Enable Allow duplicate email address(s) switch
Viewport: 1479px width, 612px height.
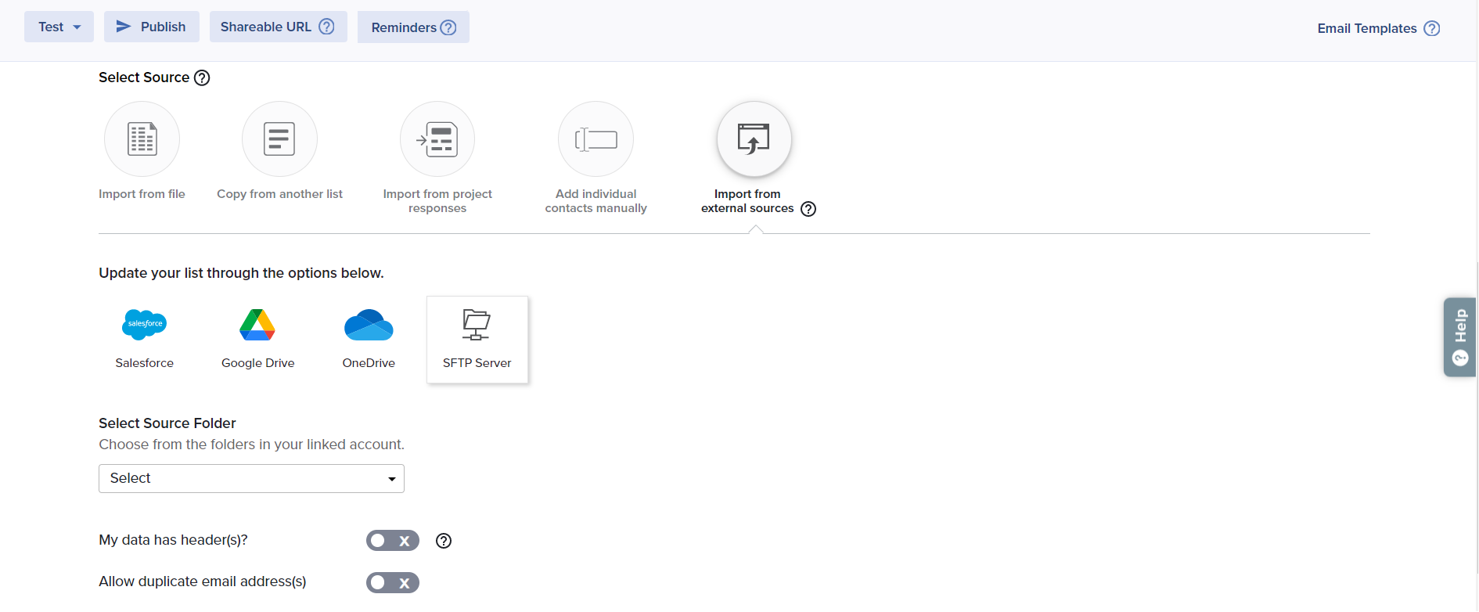(392, 582)
